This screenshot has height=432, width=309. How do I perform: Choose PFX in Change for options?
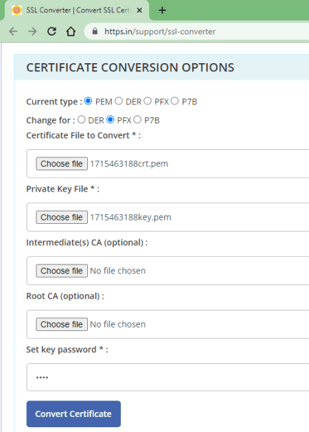pyautogui.click(x=111, y=120)
